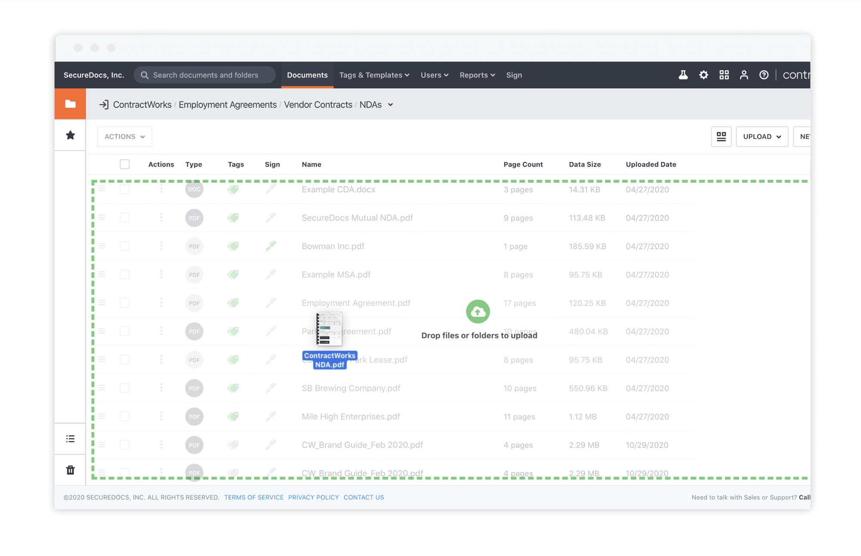
Task: Expand the ACTIONS dropdown
Action: click(124, 136)
